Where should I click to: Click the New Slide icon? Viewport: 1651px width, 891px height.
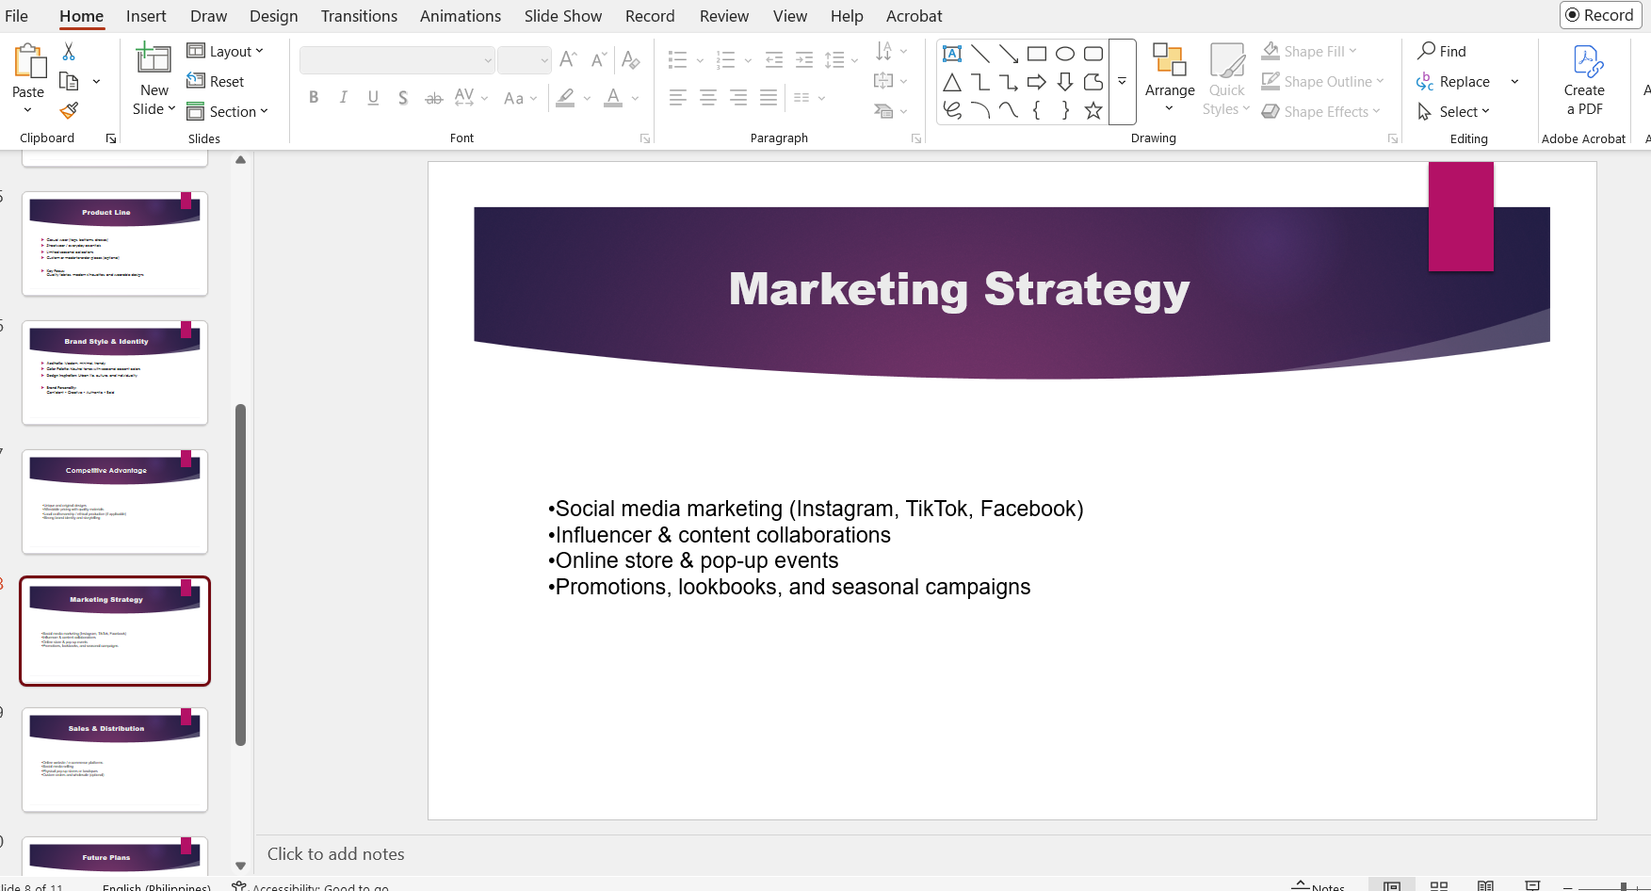(x=154, y=59)
